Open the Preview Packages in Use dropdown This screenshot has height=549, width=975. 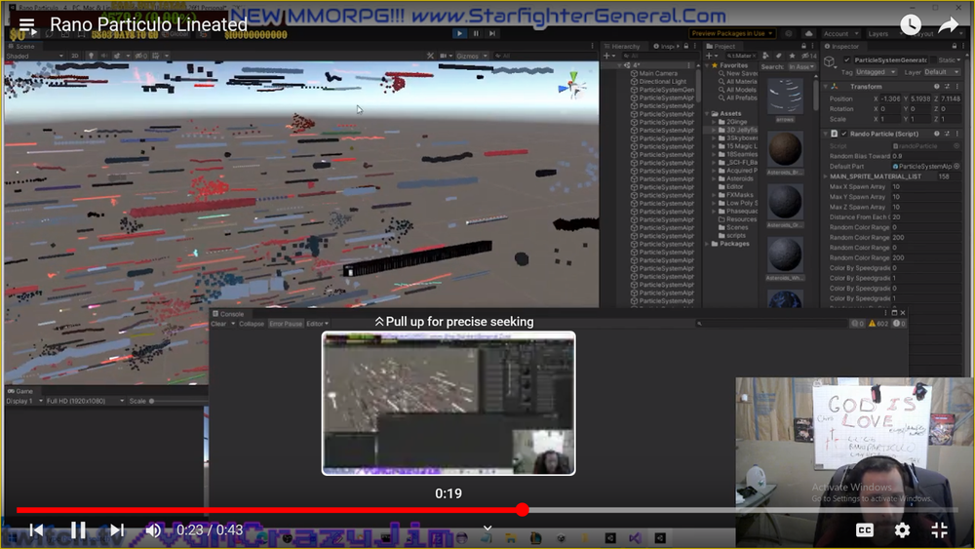(x=732, y=33)
